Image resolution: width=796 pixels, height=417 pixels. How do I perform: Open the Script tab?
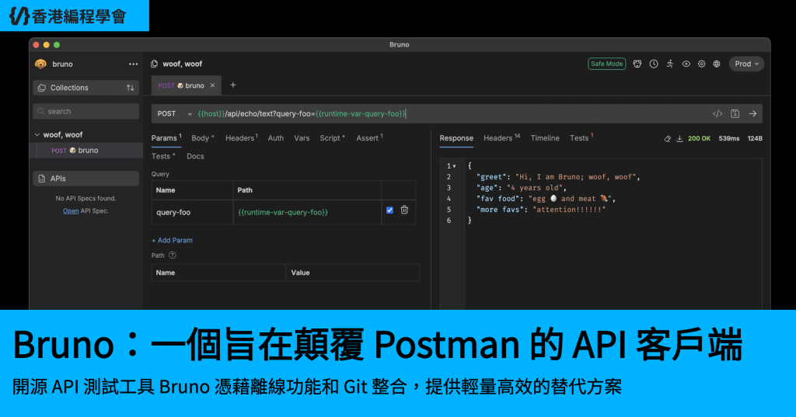[332, 138]
